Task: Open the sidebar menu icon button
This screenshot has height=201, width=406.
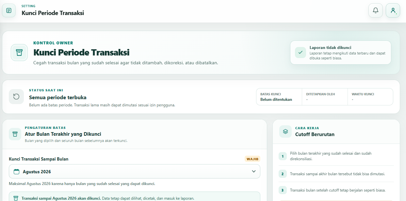Action: pos(9,10)
